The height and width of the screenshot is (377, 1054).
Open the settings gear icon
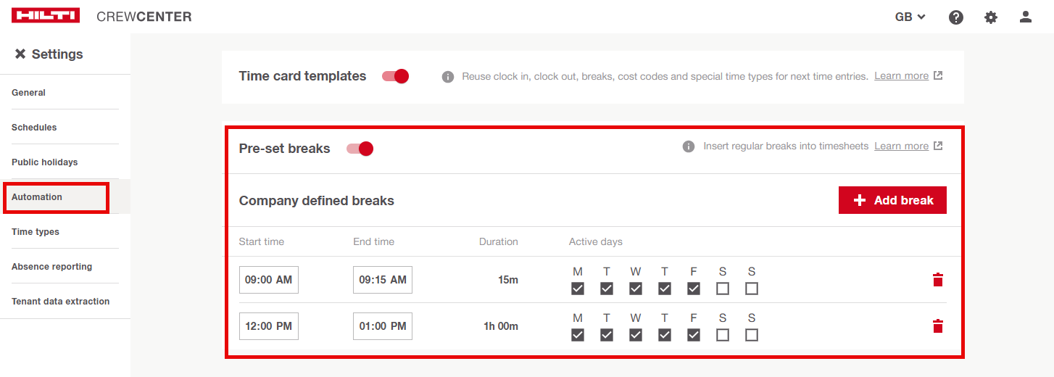coord(991,17)
